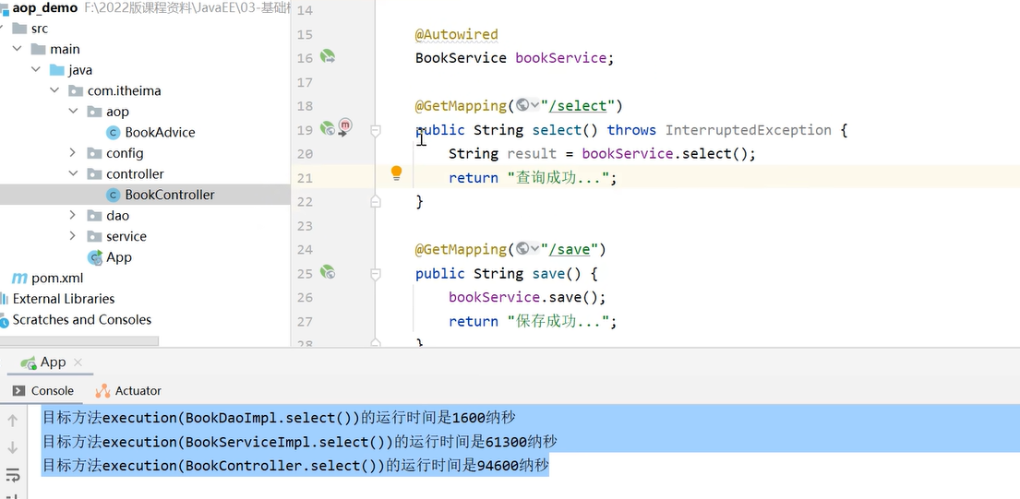1020x499 pixels.
Task: Collapse the main folder
Action: (x=17, y=50)
